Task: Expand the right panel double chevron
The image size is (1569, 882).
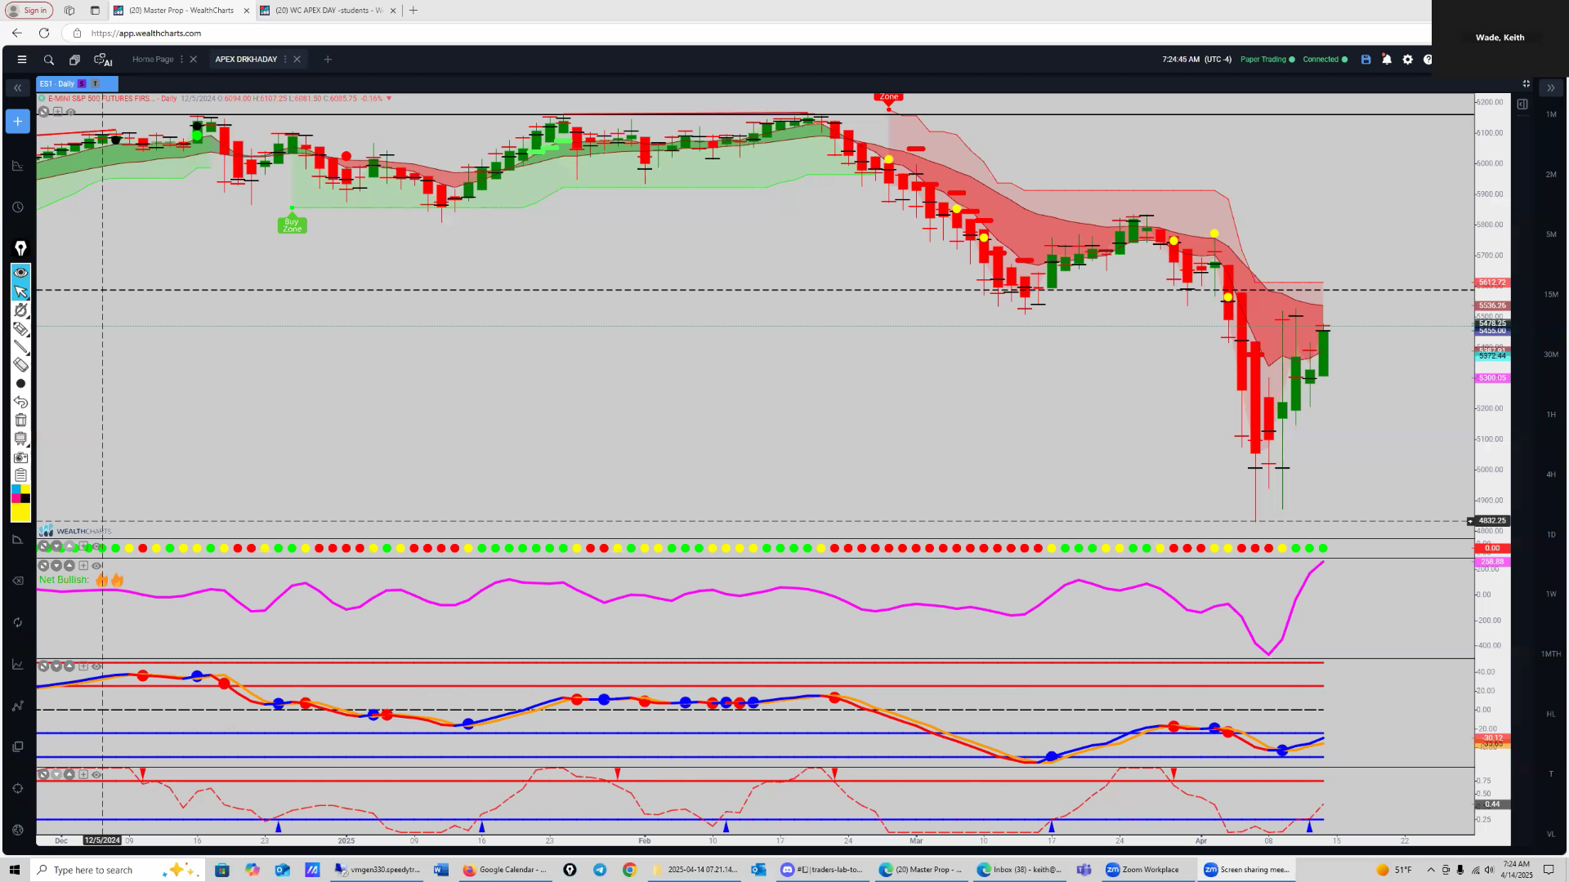Action: pos(1550,87)
